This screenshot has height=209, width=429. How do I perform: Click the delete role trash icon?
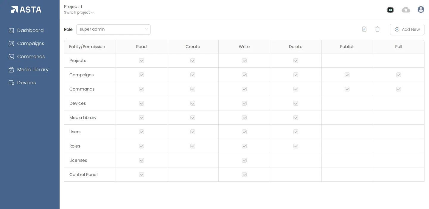[x=377, y=29]
